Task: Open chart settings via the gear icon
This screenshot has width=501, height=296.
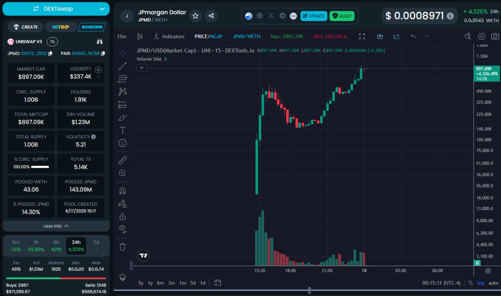Action: tap(481, 36)
